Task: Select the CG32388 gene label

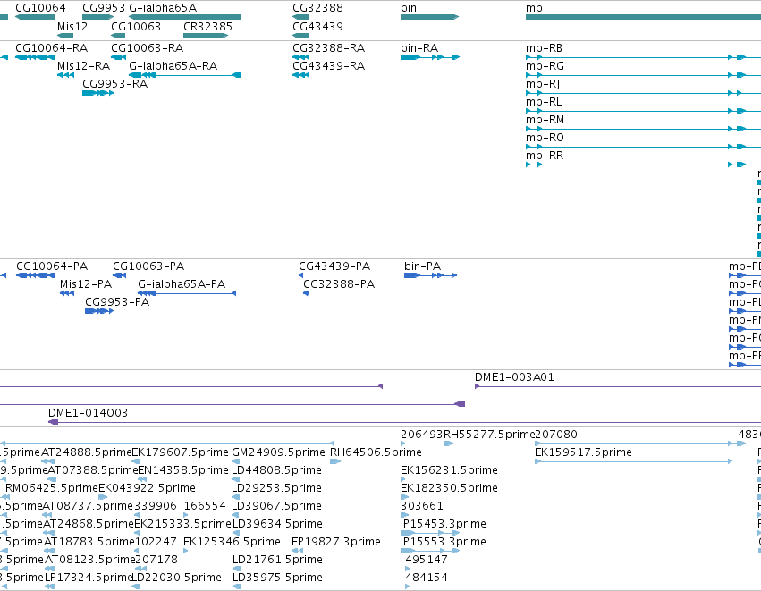Action: (317, 8)
